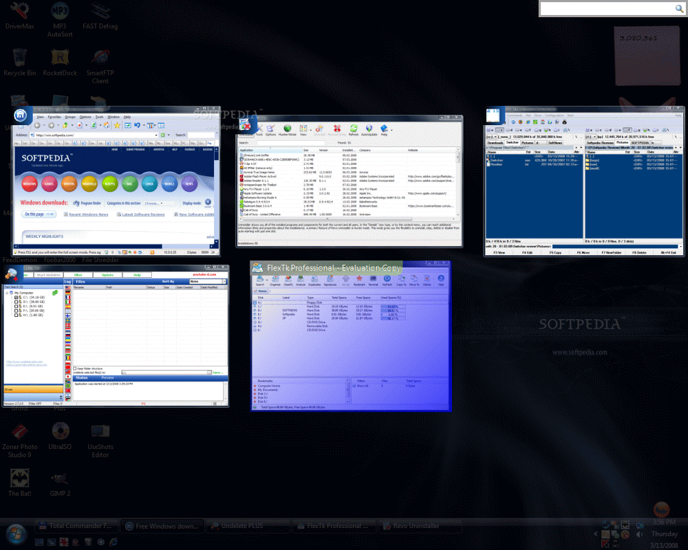Viewport: 688px width, 550px height.
Task: Click Update button in Undelete Plus
Action: pos(107,275)
